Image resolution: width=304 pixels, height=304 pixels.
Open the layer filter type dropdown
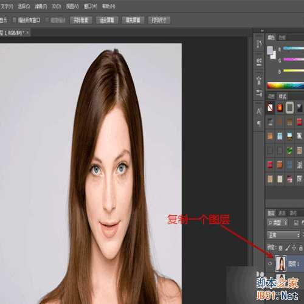(277, 223)
